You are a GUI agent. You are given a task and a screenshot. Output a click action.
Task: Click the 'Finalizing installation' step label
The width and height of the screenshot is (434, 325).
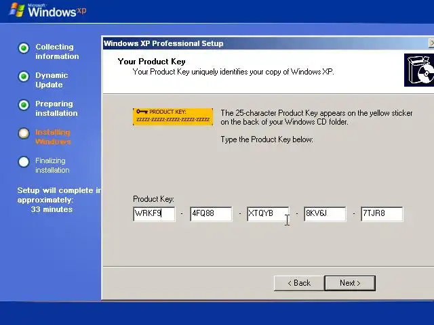tap(52, 165)
